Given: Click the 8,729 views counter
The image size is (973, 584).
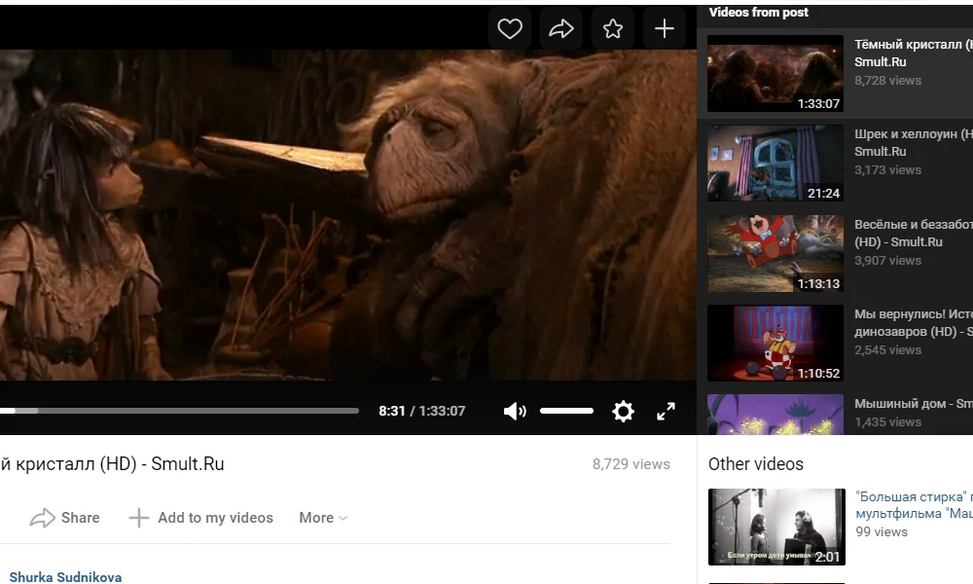Looking at the screenshot, I should pyautogui.click(x=631, y=464).
